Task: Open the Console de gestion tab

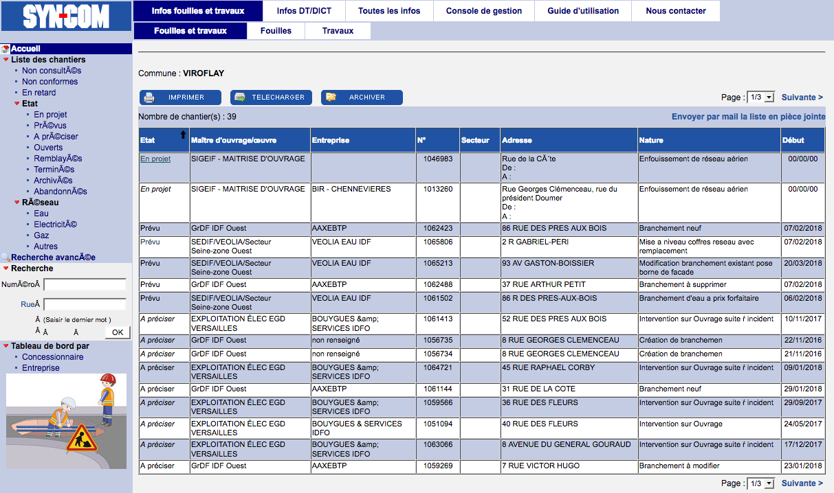Action: click(x=484, y=11)
